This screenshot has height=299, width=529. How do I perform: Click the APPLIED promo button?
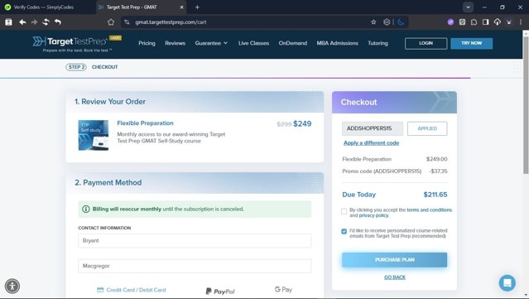427,128
